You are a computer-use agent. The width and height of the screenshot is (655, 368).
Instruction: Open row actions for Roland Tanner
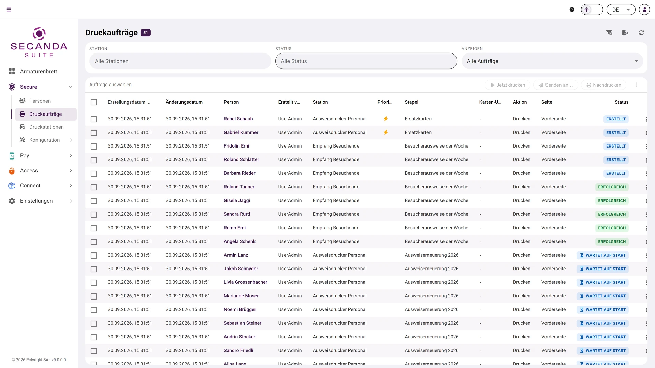pyautogui.click(x=646, y=187)
